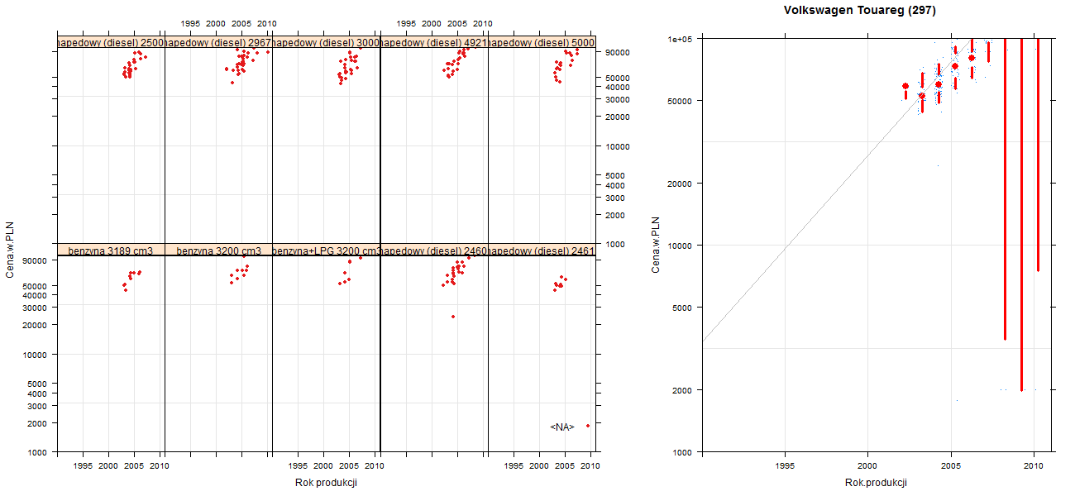Select the diesel 5000 panel strip label
1075x496 pixels.
click(x=542, y=42)
